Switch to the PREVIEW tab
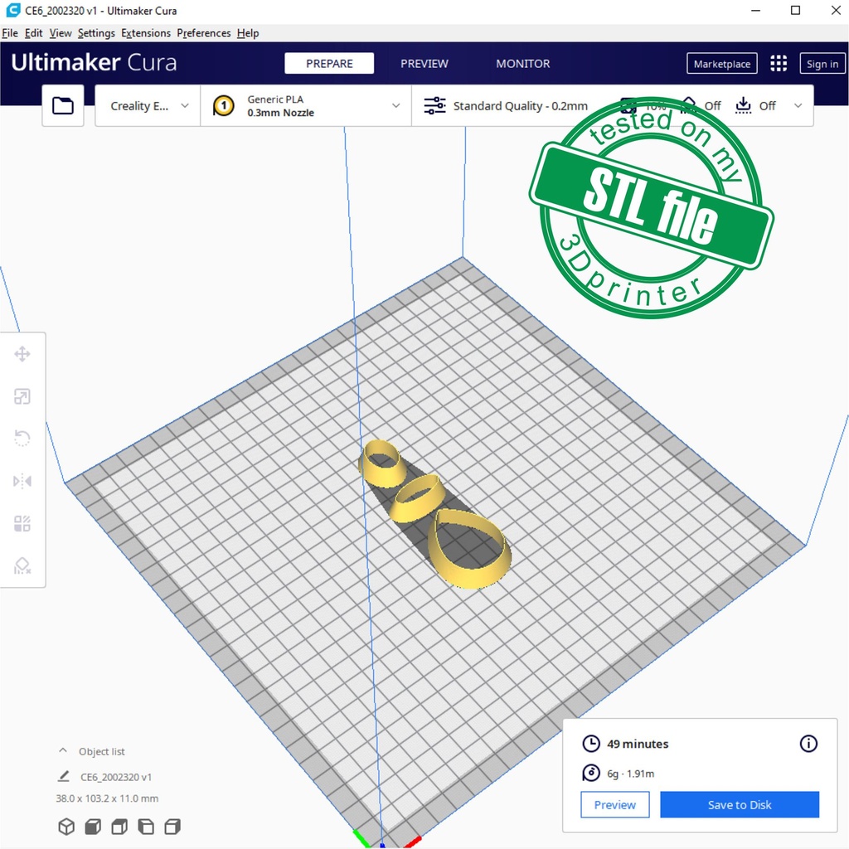 click(x=424, y=64)
